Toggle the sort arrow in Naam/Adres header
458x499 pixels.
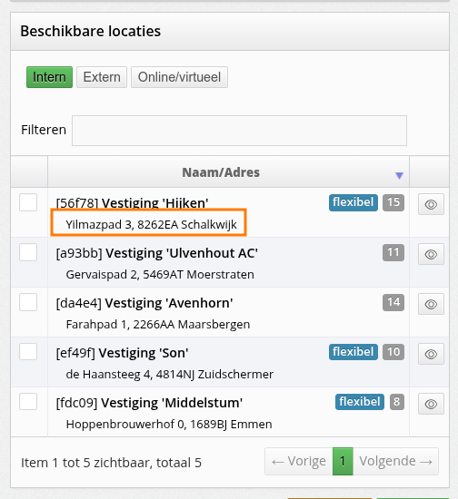[399, 175]
